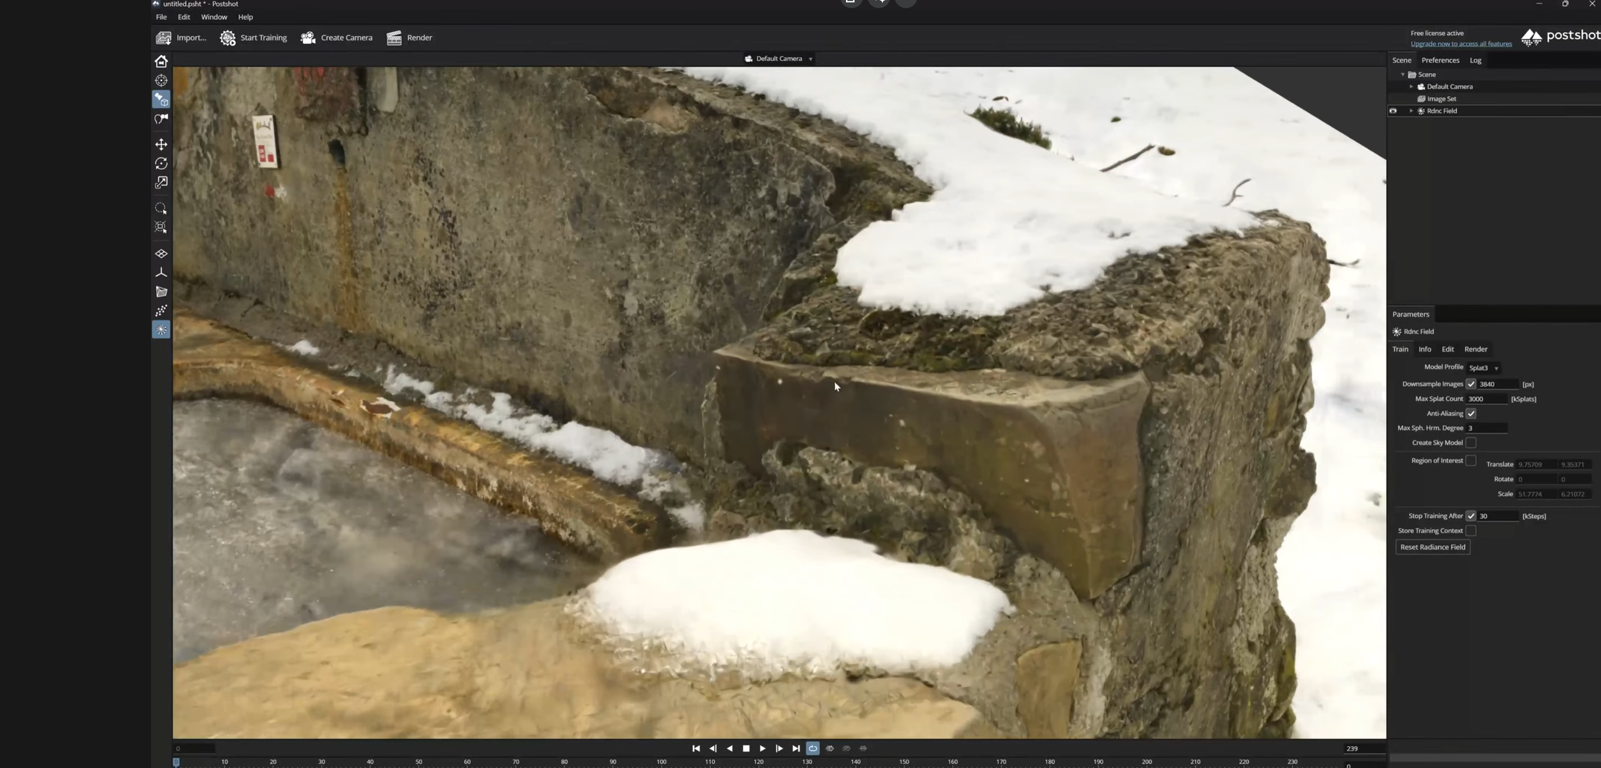Expand the Rdnc Field tree item

pos(1411,111)
